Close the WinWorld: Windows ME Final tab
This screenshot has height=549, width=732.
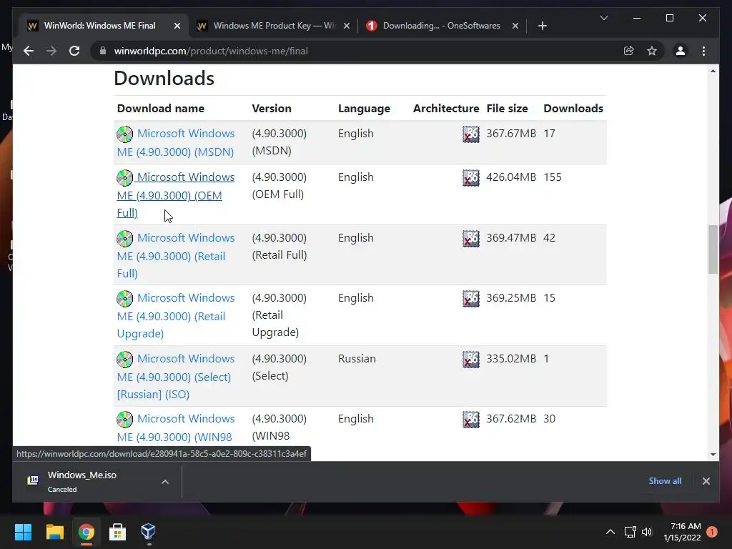(177, 26)
